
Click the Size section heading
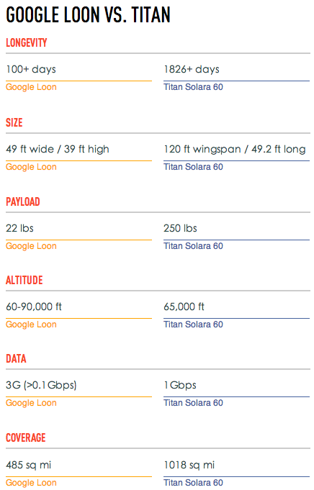[14, 122]
